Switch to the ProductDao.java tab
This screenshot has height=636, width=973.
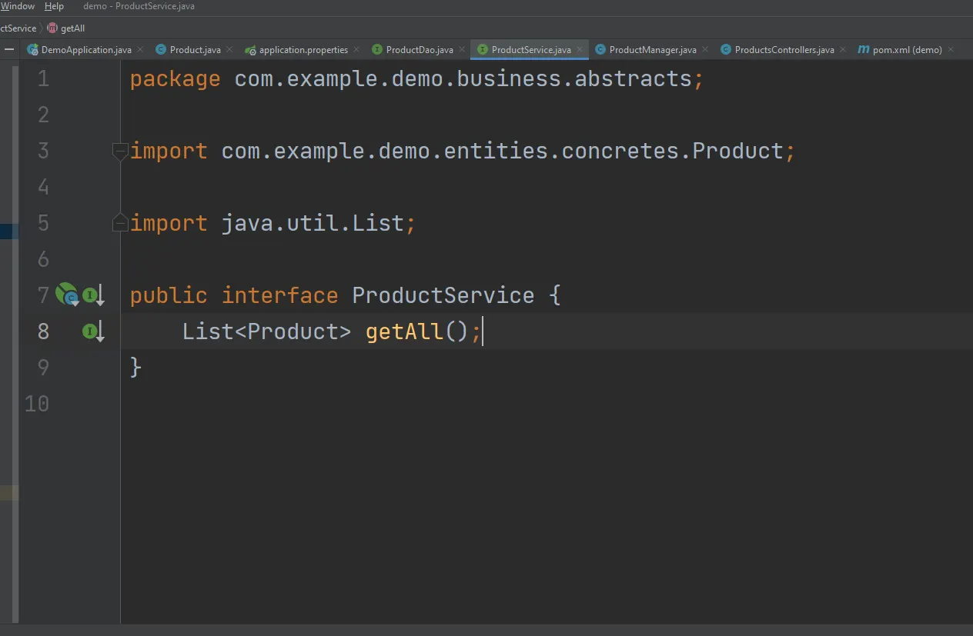coord(420,50)
